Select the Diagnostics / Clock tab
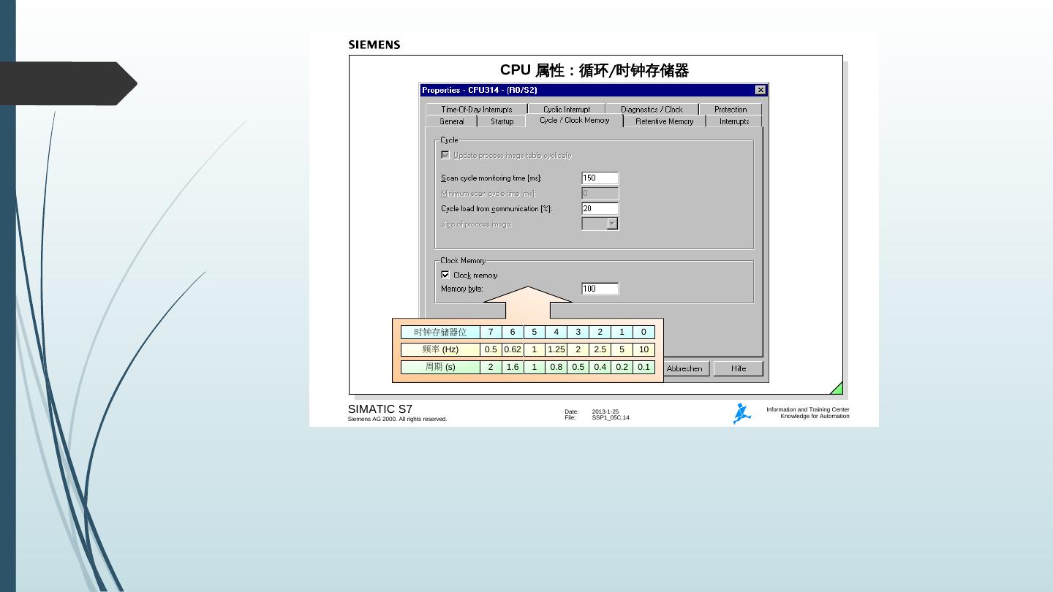The height and width of the screenshot is (592, 1053). pyautogui.click(x=652, y=110)
